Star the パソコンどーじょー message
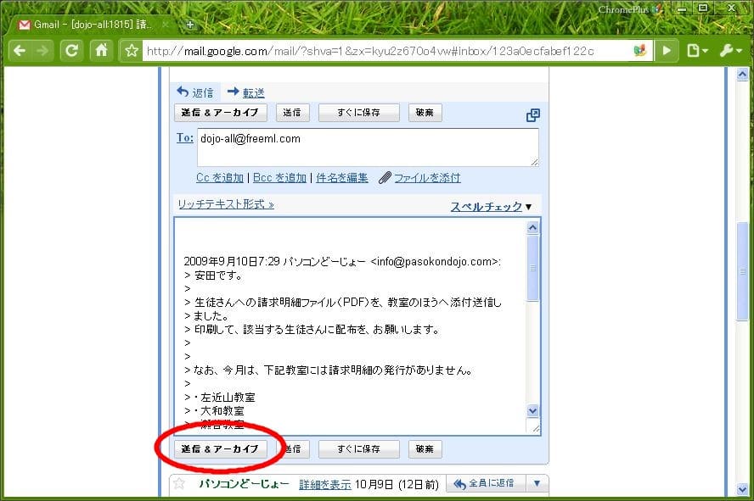Viewport: 754px width, 501px height. [x=179, y=483]
